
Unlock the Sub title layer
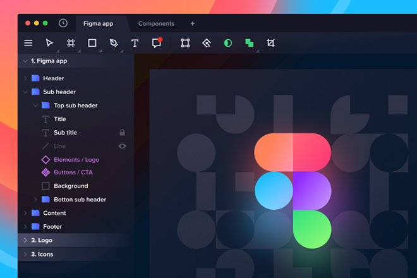(123, 133)
